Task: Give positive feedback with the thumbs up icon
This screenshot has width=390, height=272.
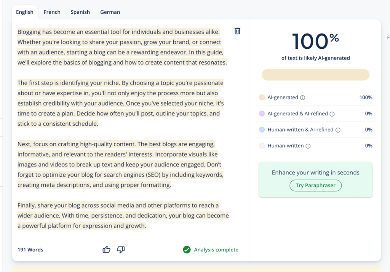Action: point(106,250)
